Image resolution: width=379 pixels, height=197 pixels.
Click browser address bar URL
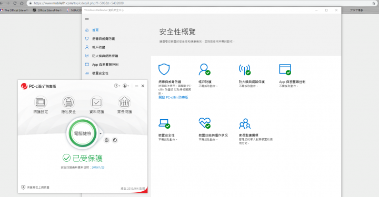[78, 3]
